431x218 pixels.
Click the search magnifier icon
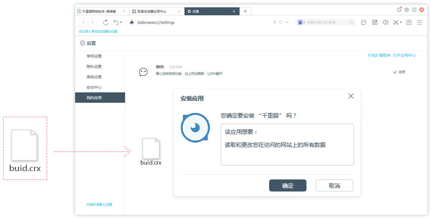351,22
